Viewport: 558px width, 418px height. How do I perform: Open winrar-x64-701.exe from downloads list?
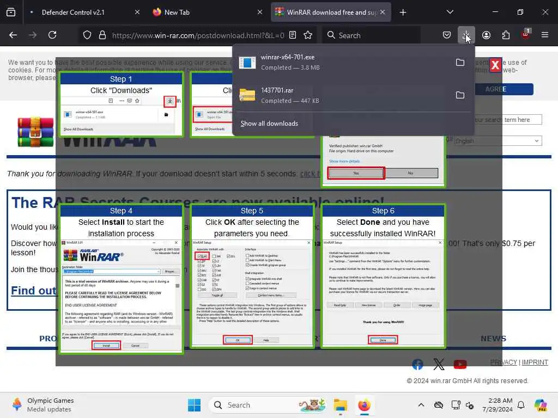(342, 62)
